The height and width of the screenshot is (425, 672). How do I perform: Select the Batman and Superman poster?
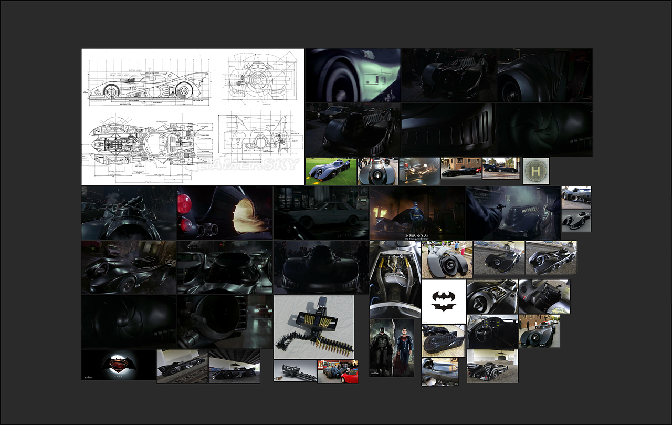[x=392, y=348]
